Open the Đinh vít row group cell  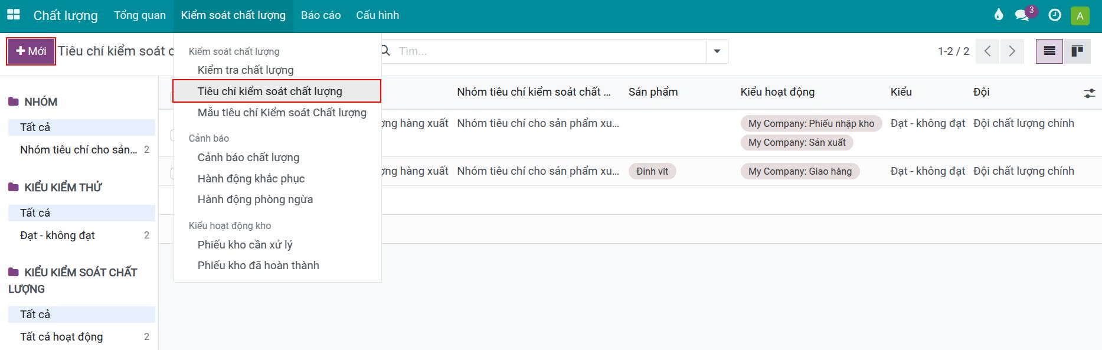[x=538, y=171]
